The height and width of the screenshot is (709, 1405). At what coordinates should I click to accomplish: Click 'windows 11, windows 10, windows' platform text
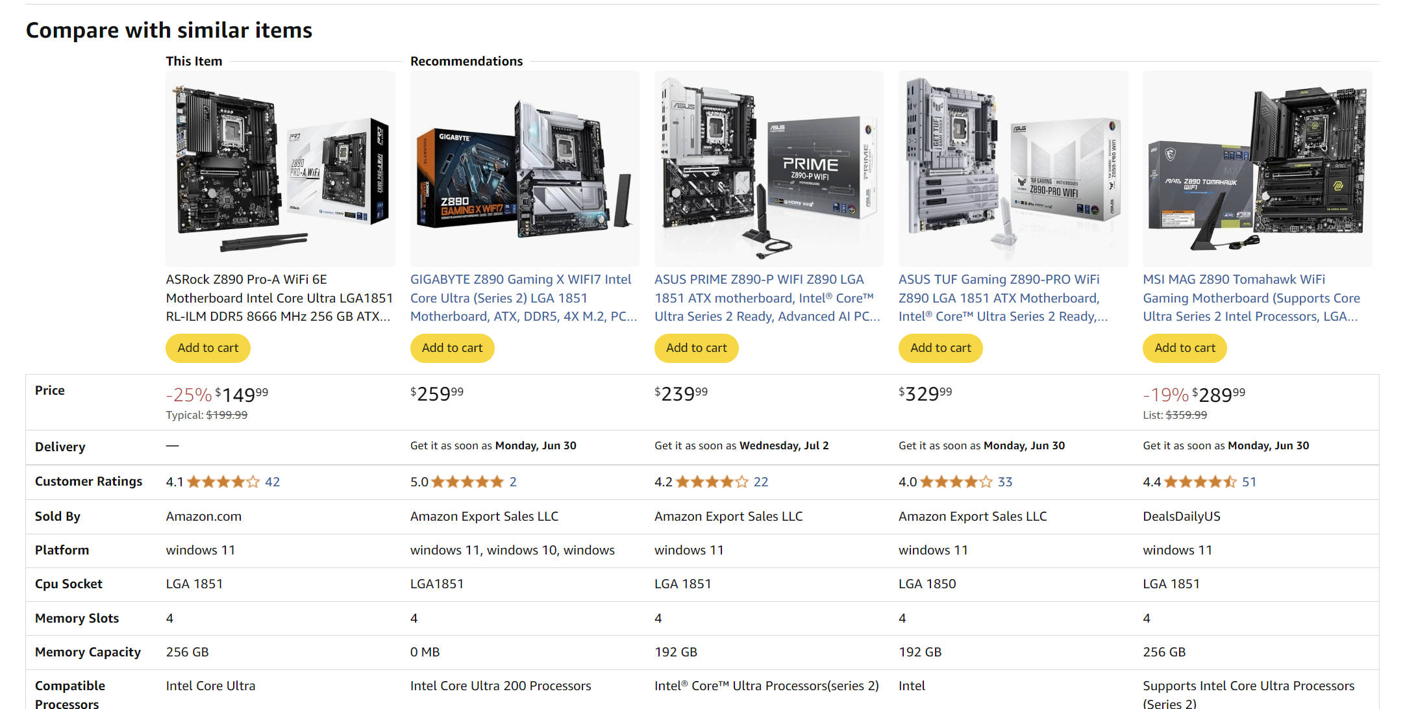tap(512, 550)
